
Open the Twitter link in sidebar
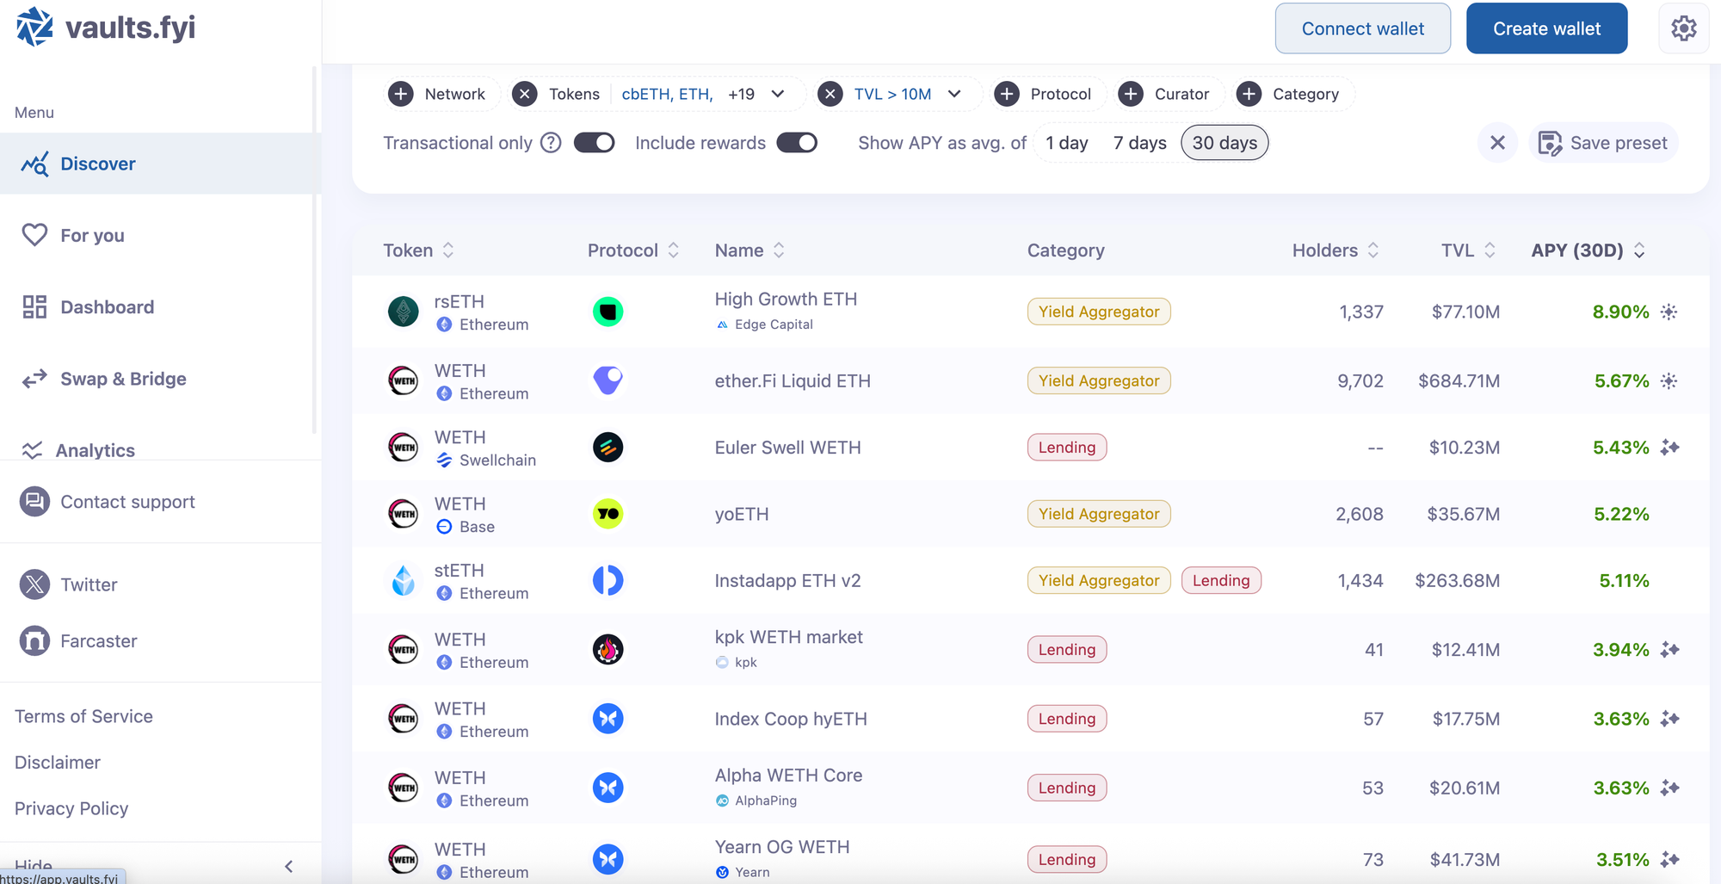pos(89,584)
